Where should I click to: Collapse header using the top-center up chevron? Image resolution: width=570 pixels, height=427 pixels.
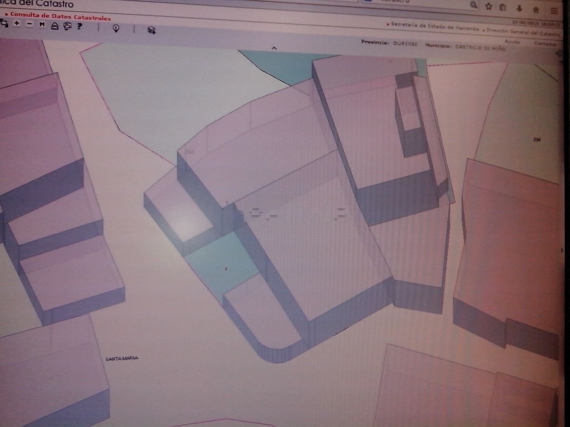pyautogui.click(x=274, y=48)
